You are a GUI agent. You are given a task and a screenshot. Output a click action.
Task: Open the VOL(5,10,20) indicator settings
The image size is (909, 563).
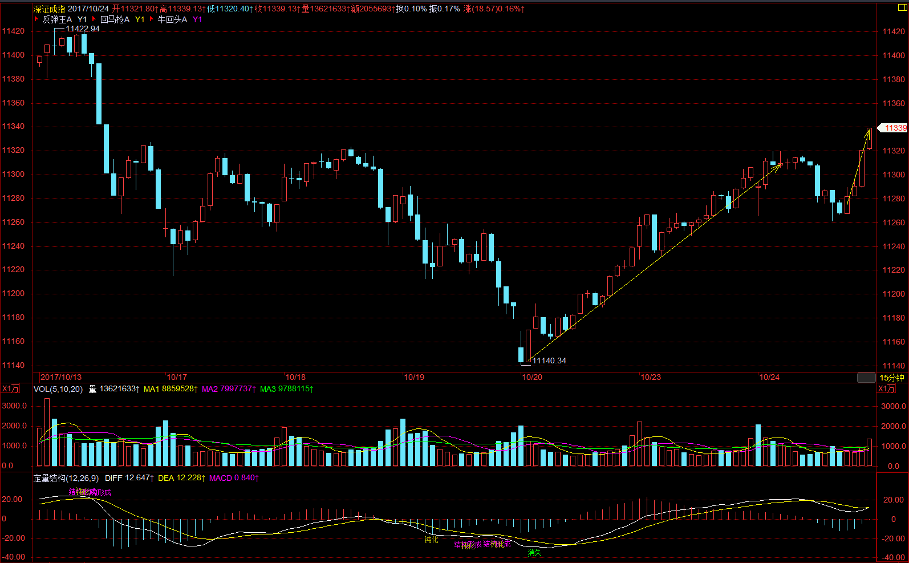58,389
